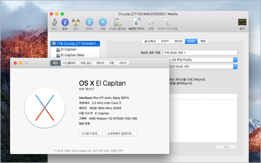The height and width of the screenshot is (163, 261).
Task: Open the 사용권 계약 link
Action: (x=117, y=151)
